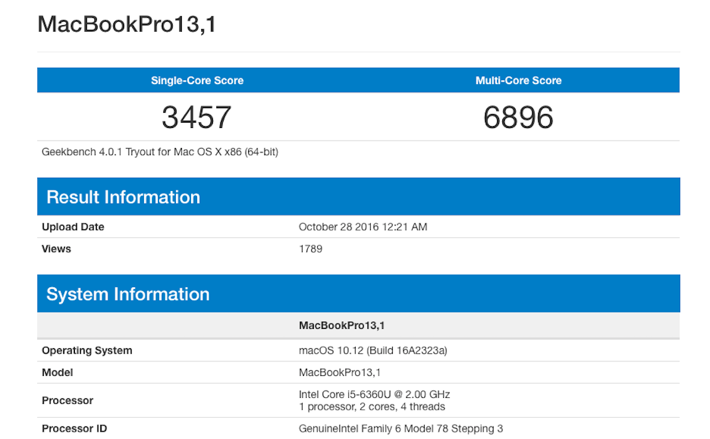Click the Operating System label
The image size is (710, 439).
87,350
